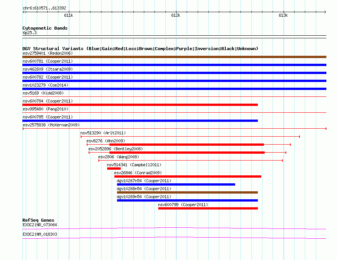337x260 pixels.
Task: Select the esv2806 (Wang2008) variant label
Action: (x=119, y=157)
